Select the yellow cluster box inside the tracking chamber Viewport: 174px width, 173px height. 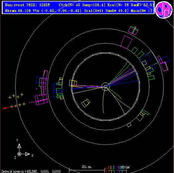[x=86, y=103]
